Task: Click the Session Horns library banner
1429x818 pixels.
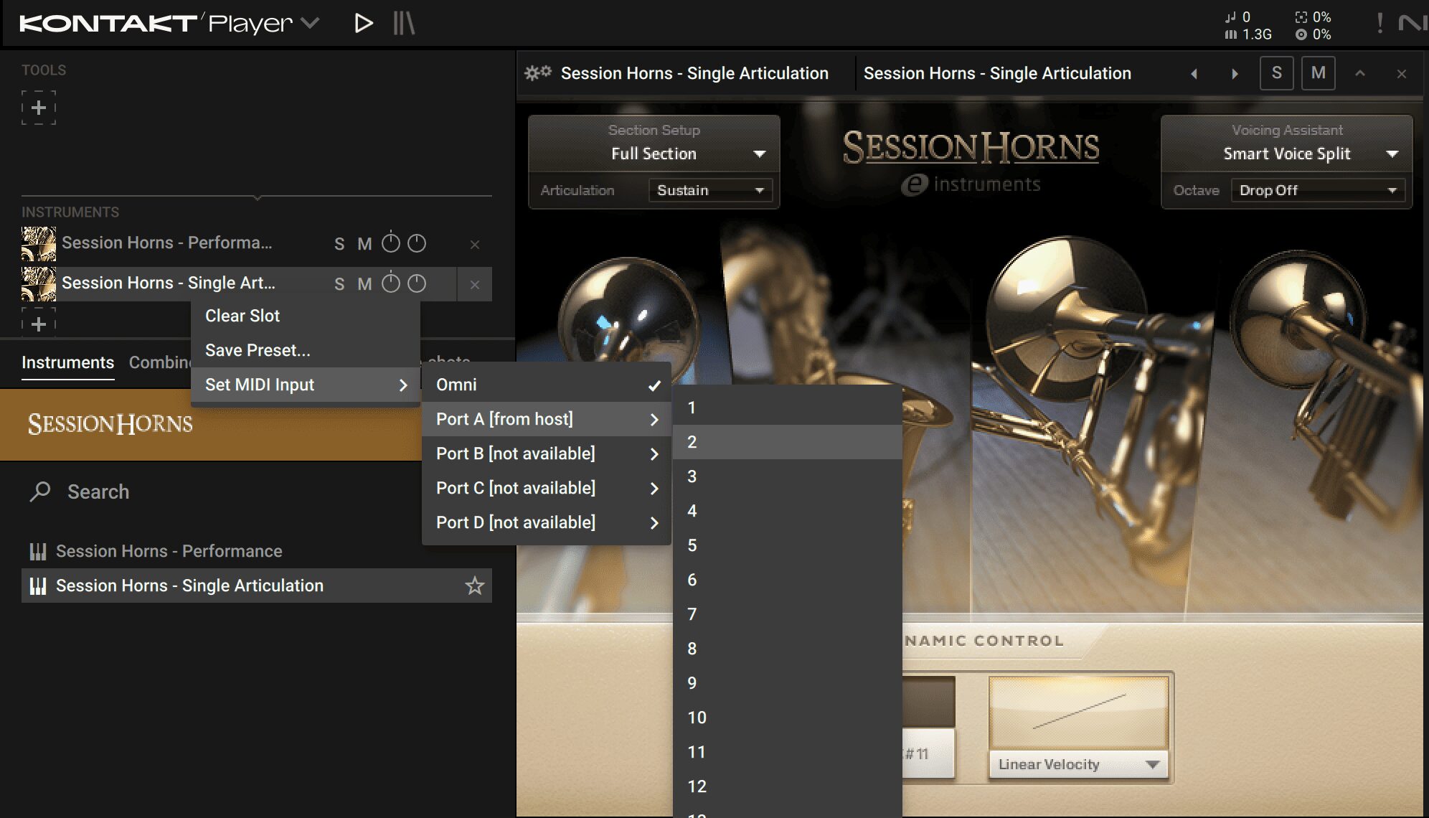Action: [211, 424]
